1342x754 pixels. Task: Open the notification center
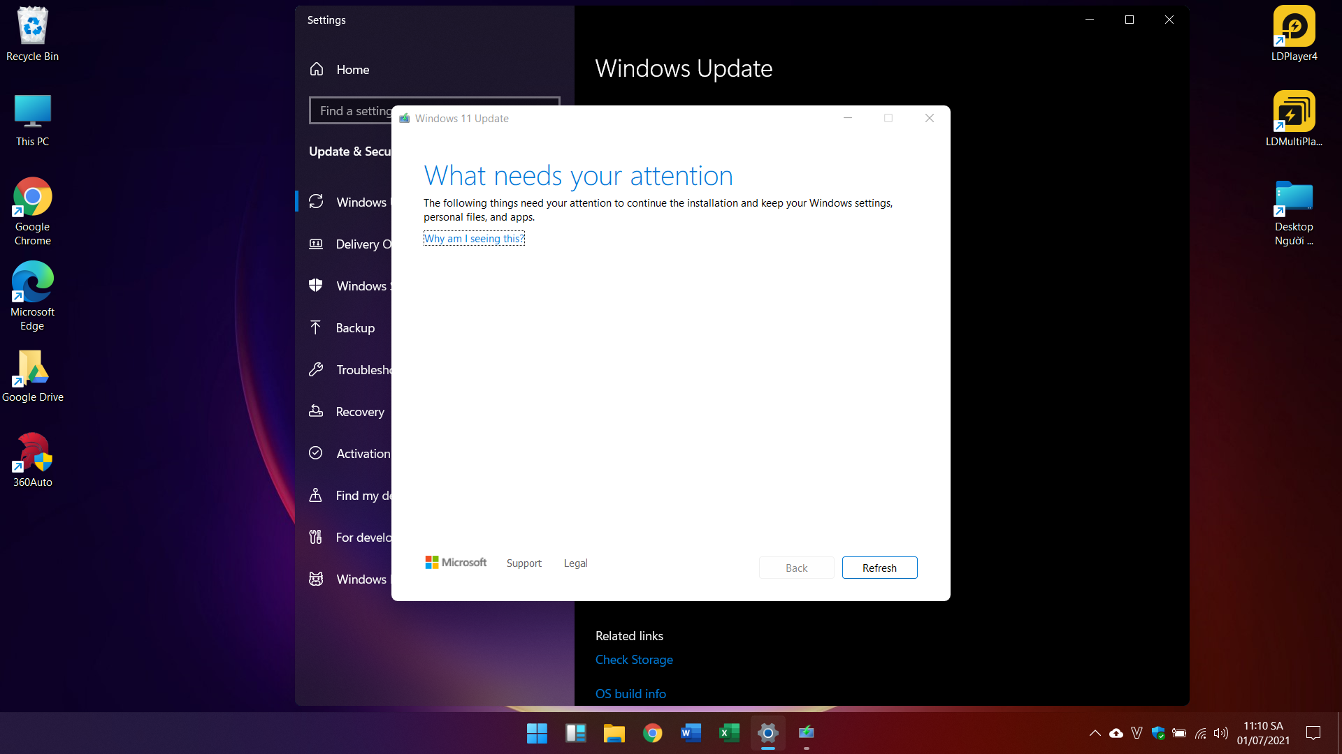tap(1313, 733)
